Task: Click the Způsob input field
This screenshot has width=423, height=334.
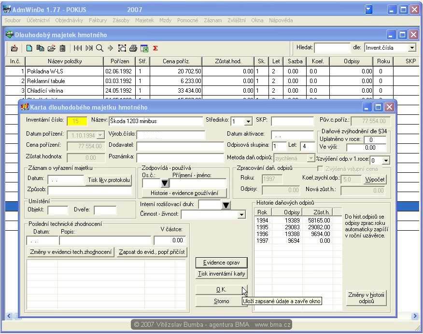Action: click(89, 190)
